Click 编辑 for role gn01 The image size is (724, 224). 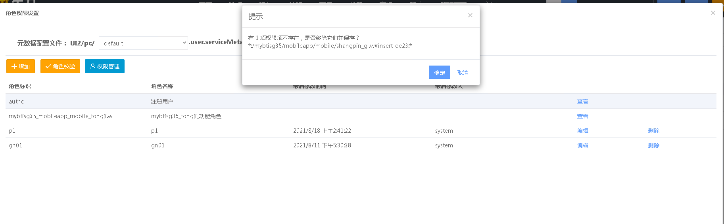(x=582, y=145)
